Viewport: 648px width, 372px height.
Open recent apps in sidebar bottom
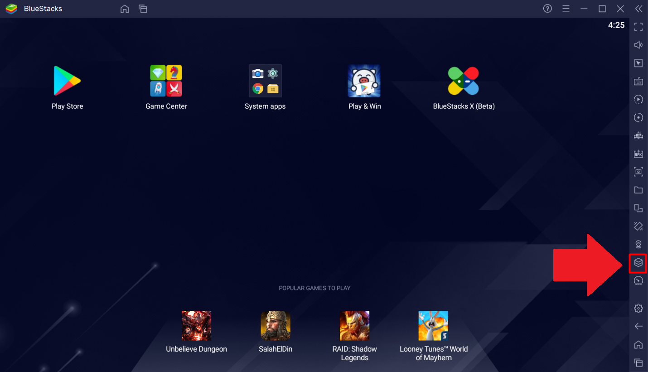(638, 362)
